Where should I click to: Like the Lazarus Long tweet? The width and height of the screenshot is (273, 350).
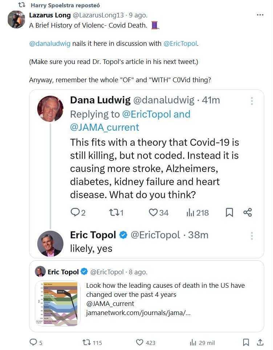(x=140, y=342)
